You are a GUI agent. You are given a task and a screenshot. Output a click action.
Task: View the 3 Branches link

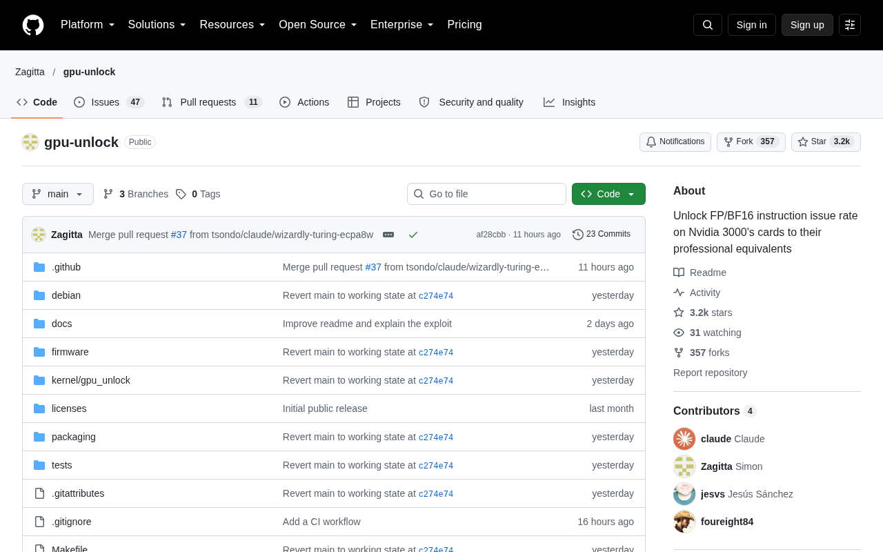(x=136, y=194)
